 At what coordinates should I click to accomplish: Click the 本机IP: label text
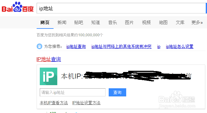tap(72, 76)
